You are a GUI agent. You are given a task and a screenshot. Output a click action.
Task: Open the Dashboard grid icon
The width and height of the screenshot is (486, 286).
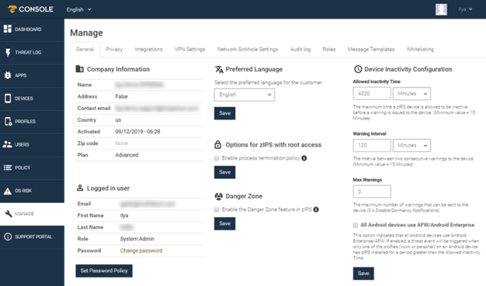[x=8, y=29]
